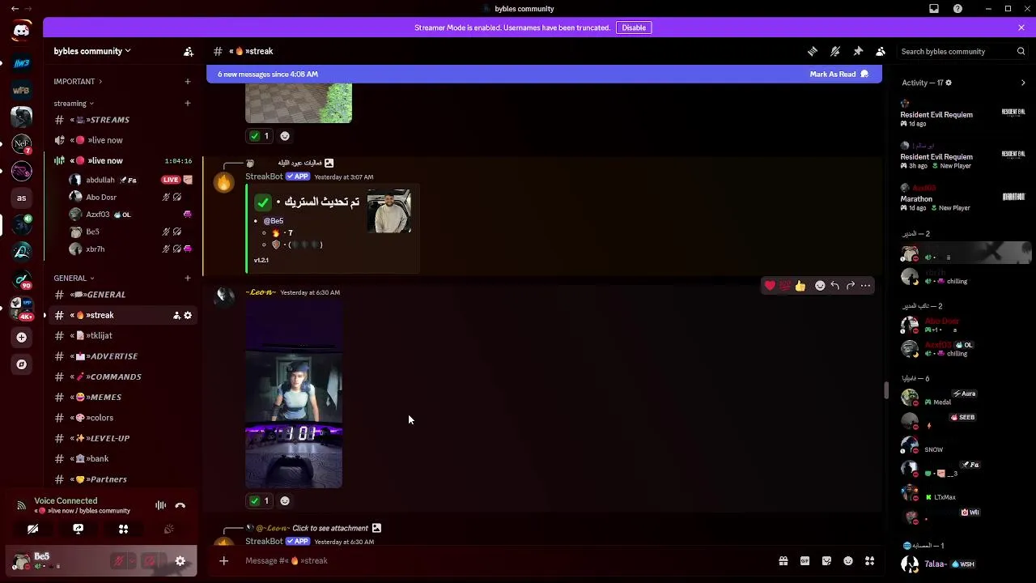Screen dimensions: 1036x583
Task: Disconnect from voice call
Action: 180,505
